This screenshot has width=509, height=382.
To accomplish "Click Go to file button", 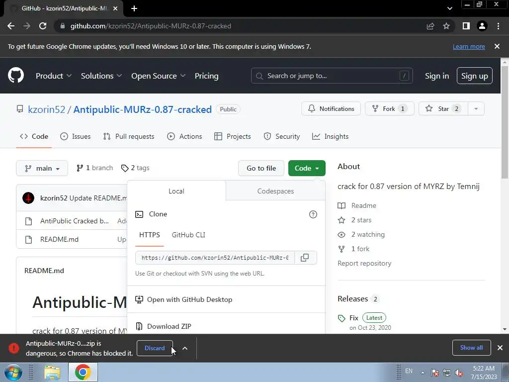I will (261, 168).
